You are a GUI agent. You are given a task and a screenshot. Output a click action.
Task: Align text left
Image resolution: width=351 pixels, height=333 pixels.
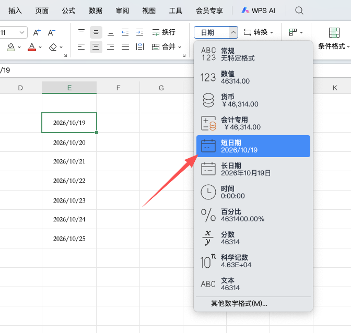[x=81, y=47]
